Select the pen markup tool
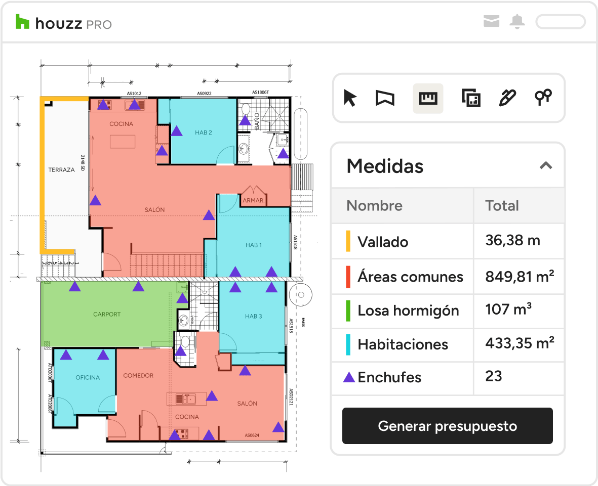The width and height of the screenshot is (598, 486). [x=507, y=98]
